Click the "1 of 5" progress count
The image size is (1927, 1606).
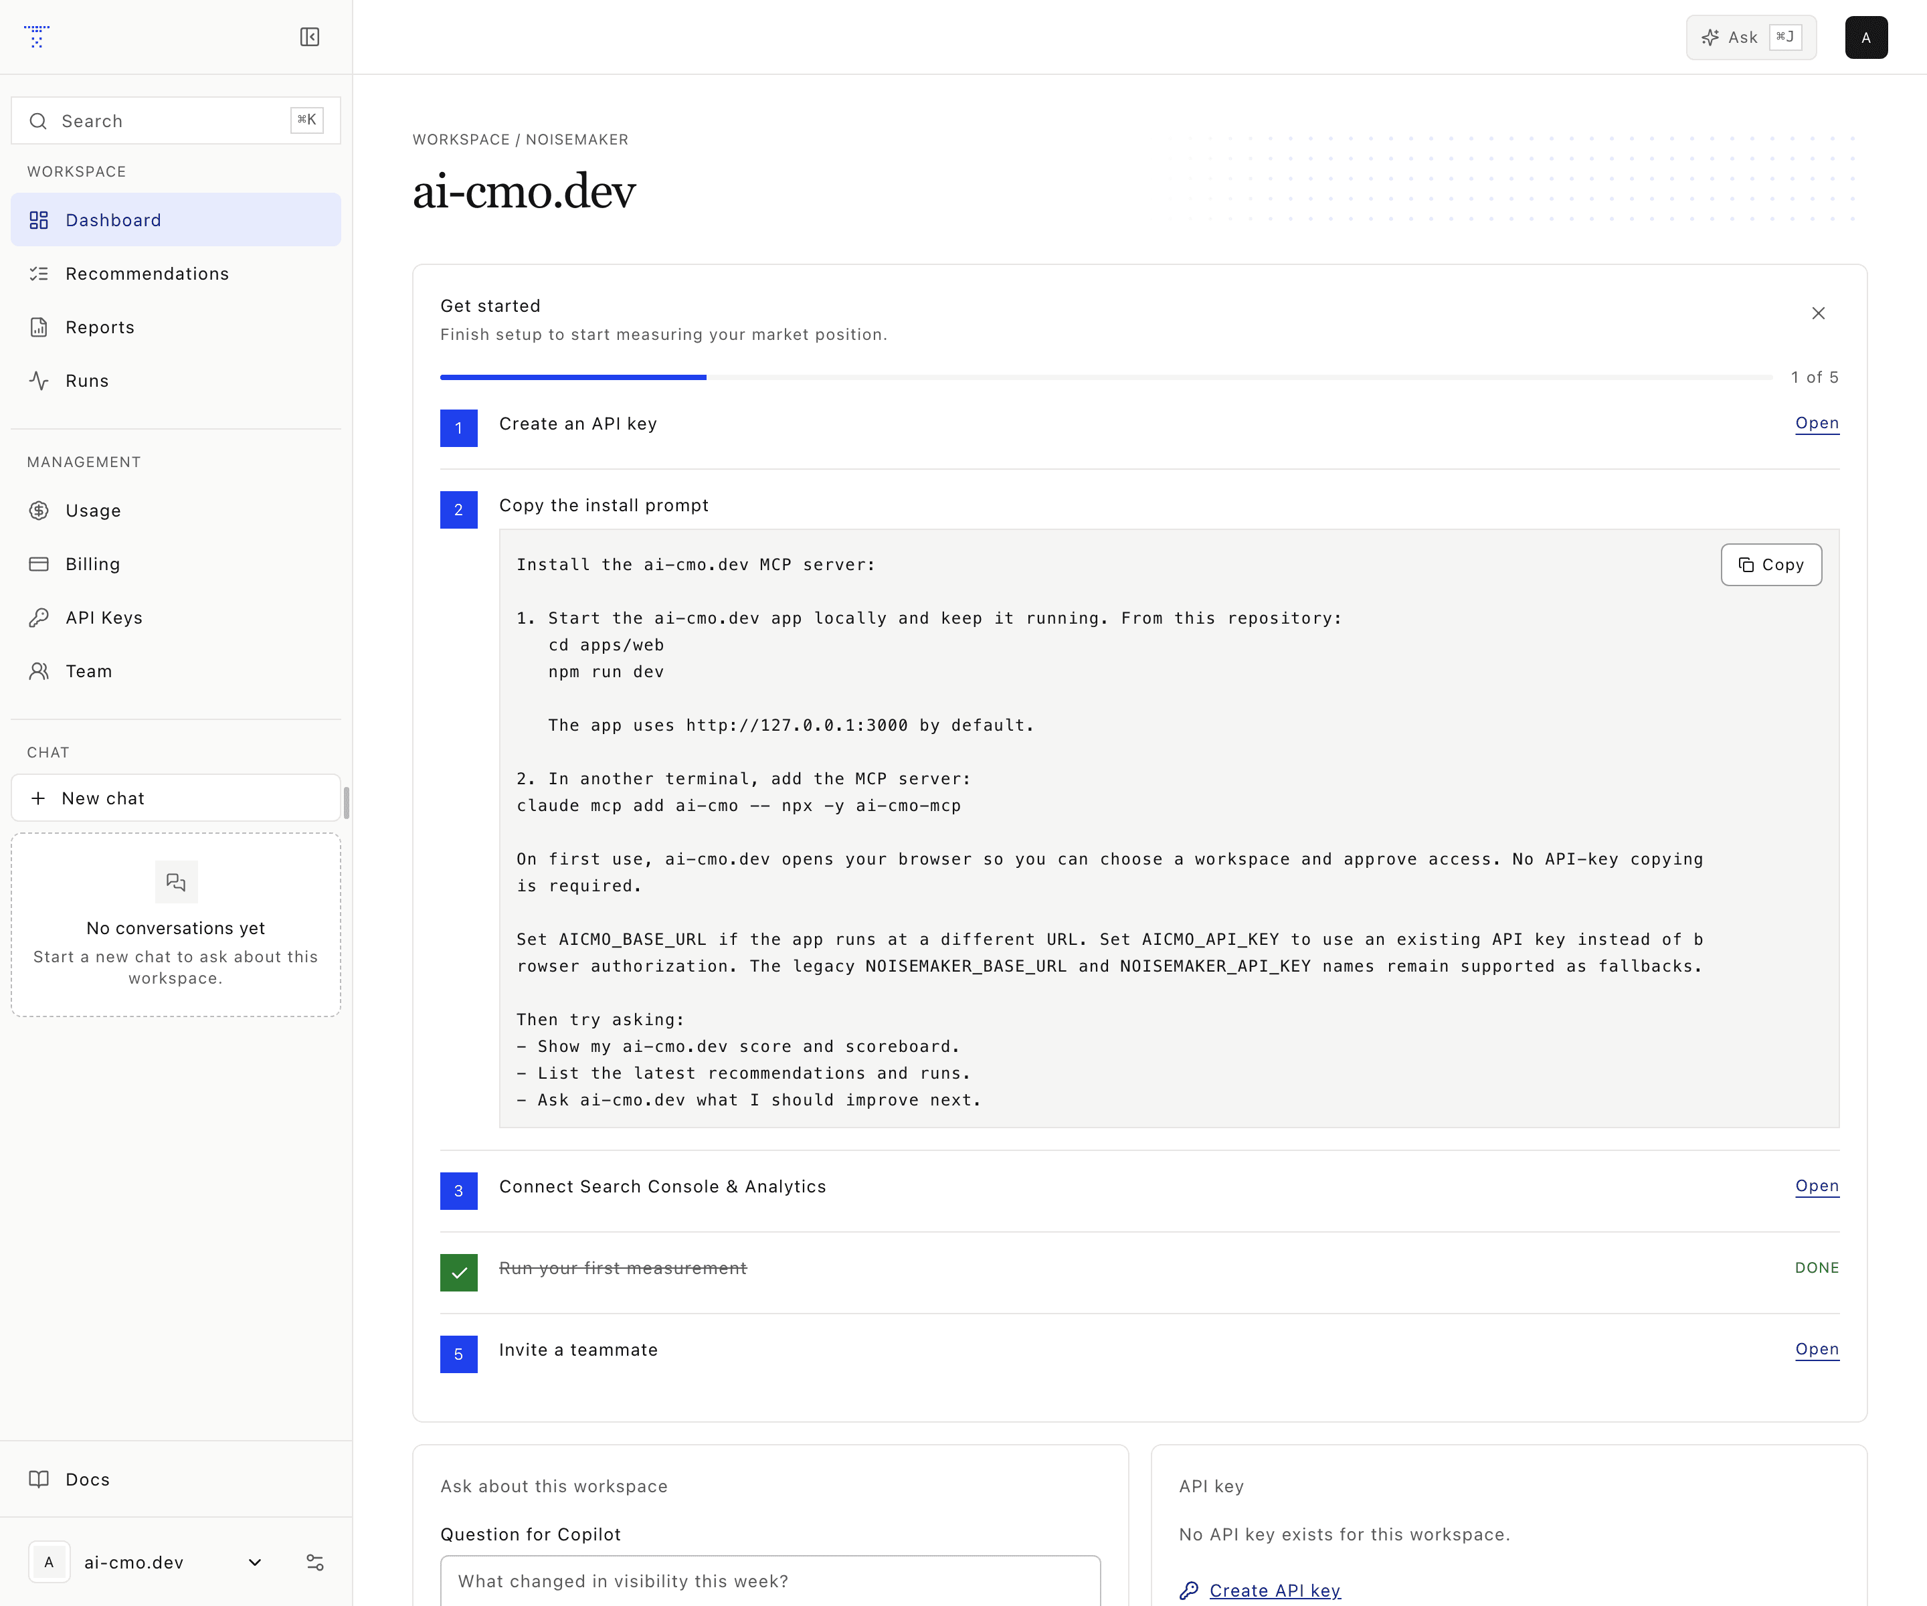(x=1815, y=377)
